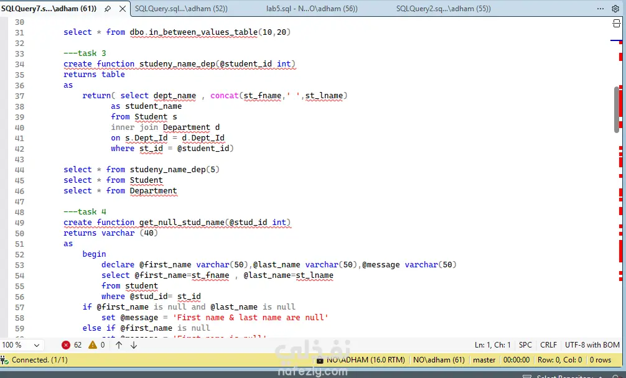The height and width of the screenshot is (378, 626).
Task: Click 'select * from Department' line
Action: tap(120, 191)
